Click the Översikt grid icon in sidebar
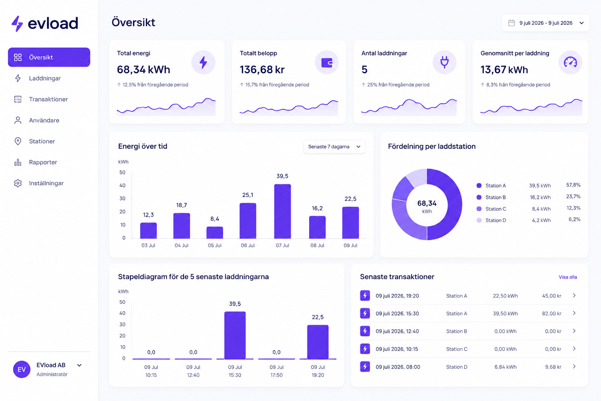 click(18, 57)
